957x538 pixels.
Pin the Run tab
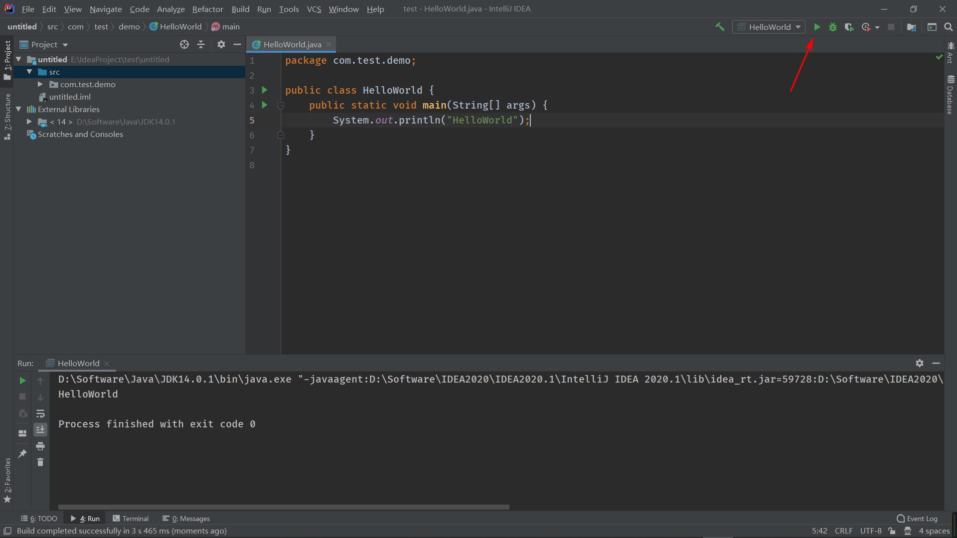[x=22, y=453]
